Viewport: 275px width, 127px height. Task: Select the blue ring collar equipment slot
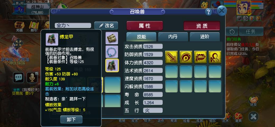pyautogui.click(x=112, y=52)
